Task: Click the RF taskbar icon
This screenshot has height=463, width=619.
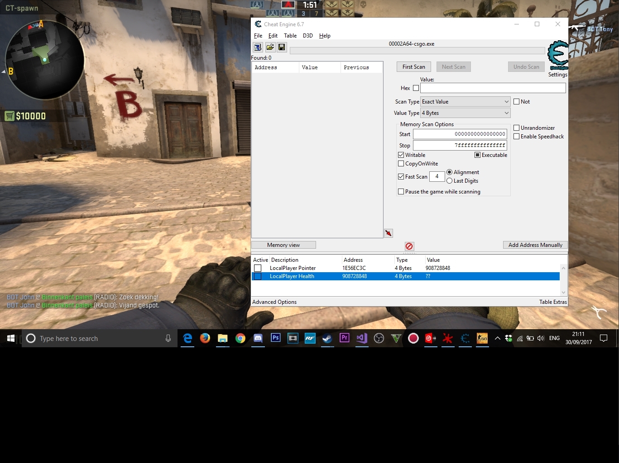Action: (x=310, y=338)
